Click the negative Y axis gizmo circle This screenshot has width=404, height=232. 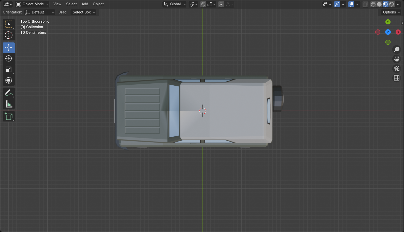click(388, 42)
